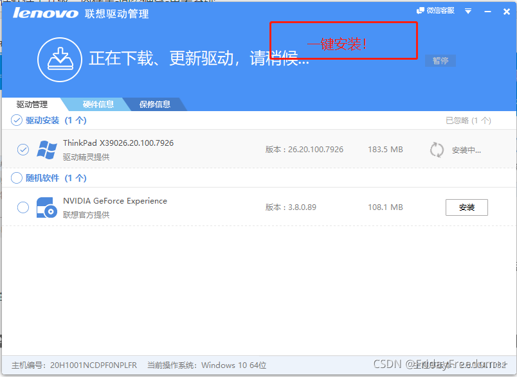Close the Lenovo driver manager window
The height and width of the screenshot is (377, 517).
pos(507,12)
